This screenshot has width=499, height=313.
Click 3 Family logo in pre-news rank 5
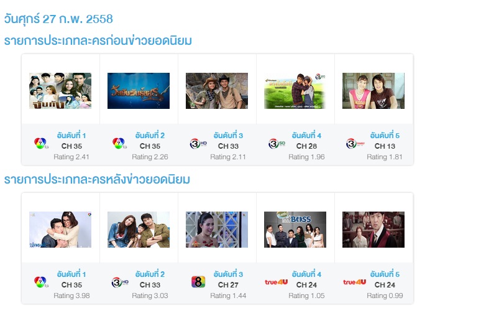click(355, 144)
